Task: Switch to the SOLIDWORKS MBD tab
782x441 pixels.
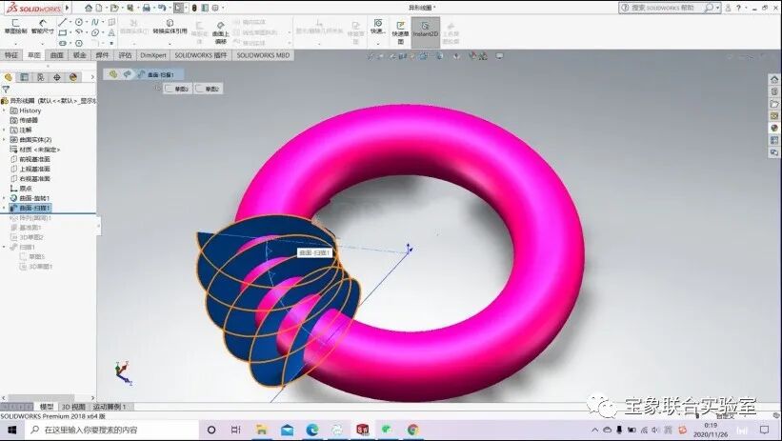Action: (x=263, y=55)
